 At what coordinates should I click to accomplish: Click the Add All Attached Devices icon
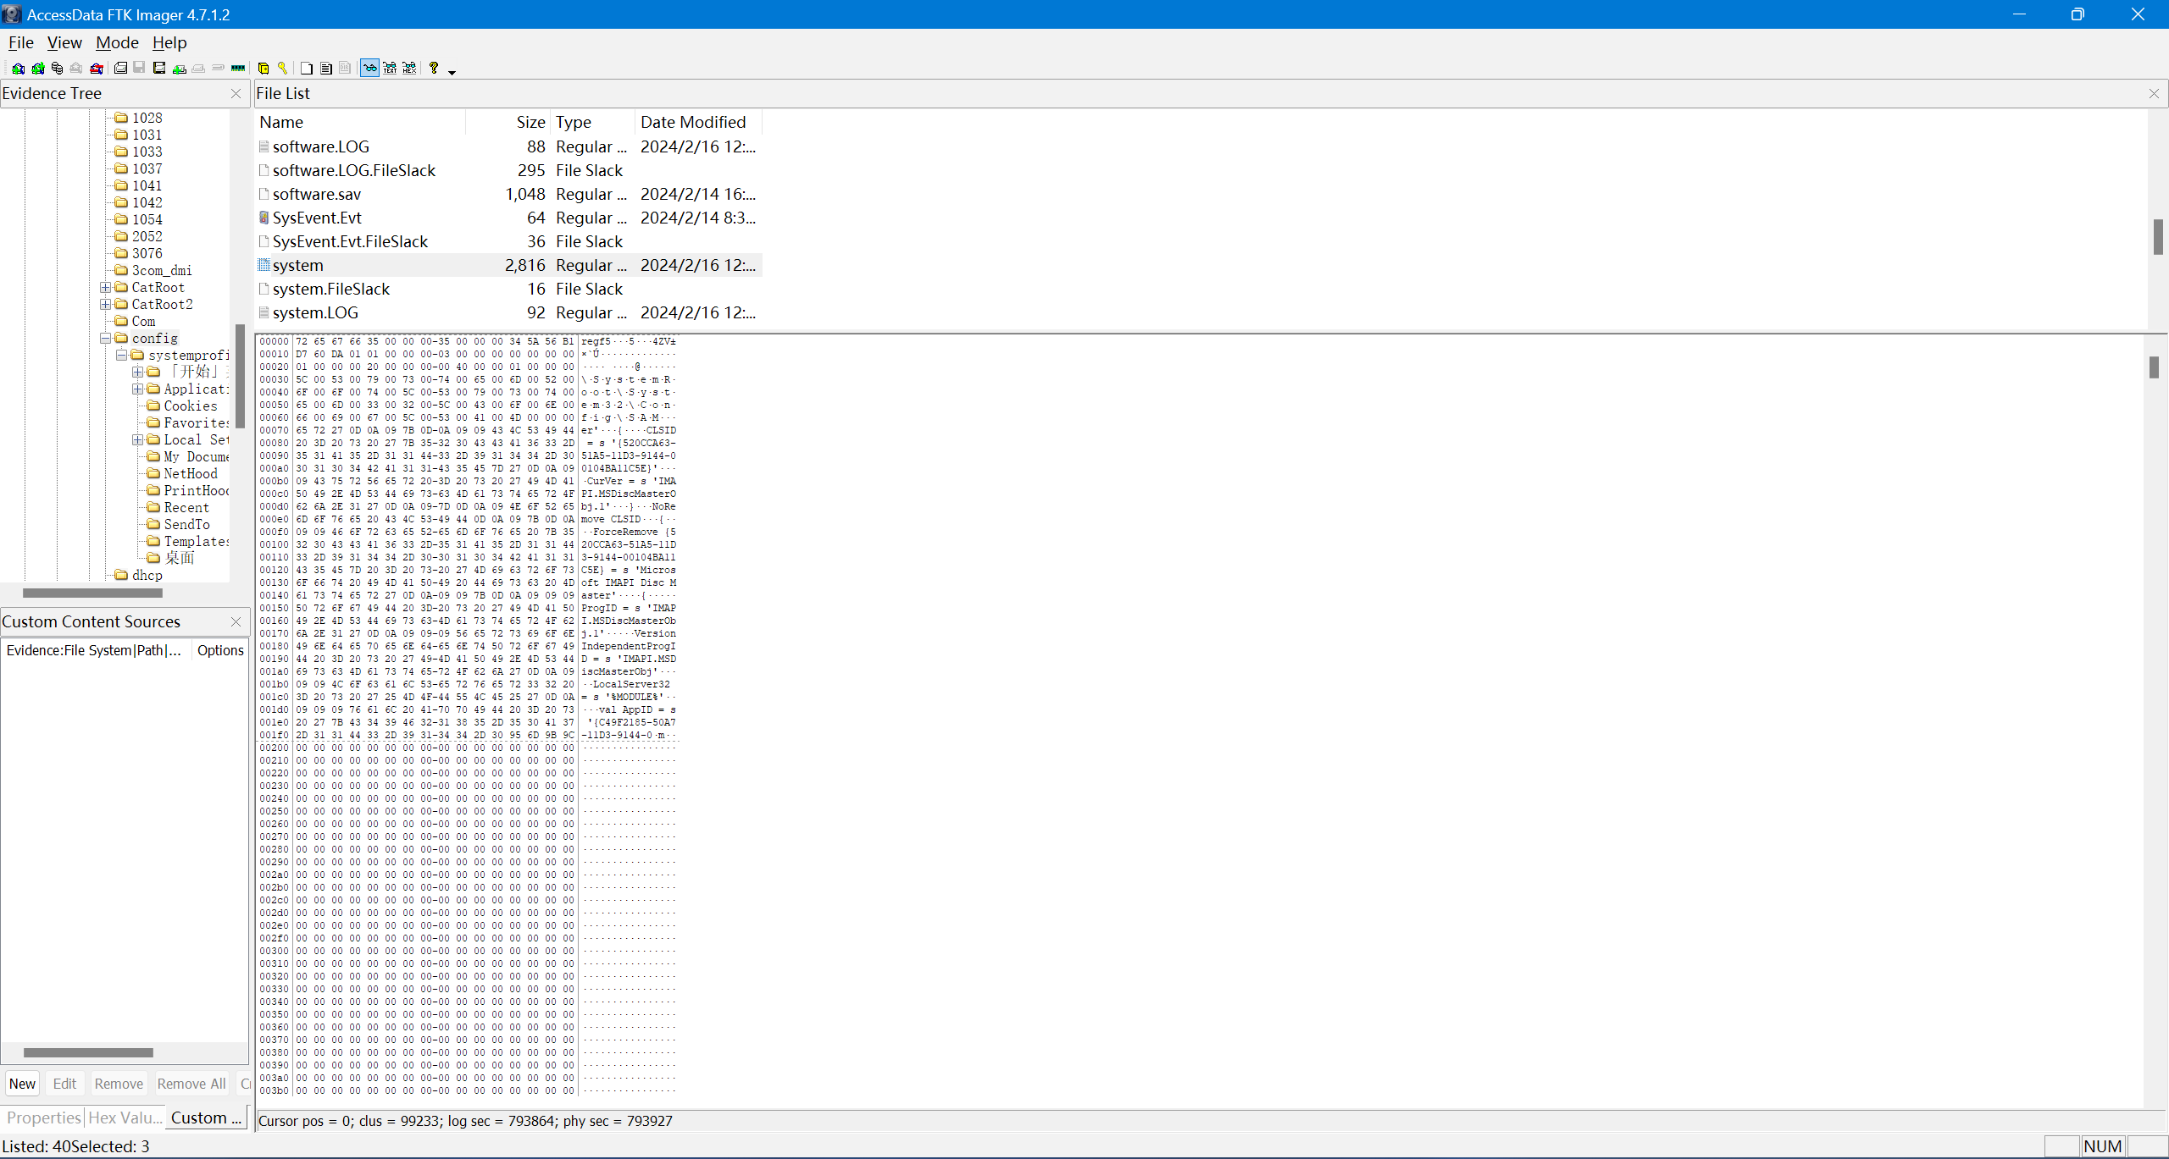(x=38, y=69)
